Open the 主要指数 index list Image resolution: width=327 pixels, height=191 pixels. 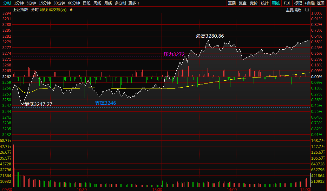(293, 10)
